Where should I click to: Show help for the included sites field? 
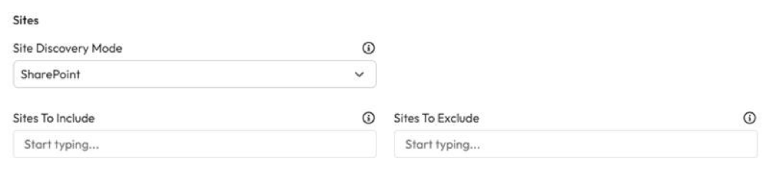pos(368,118)
